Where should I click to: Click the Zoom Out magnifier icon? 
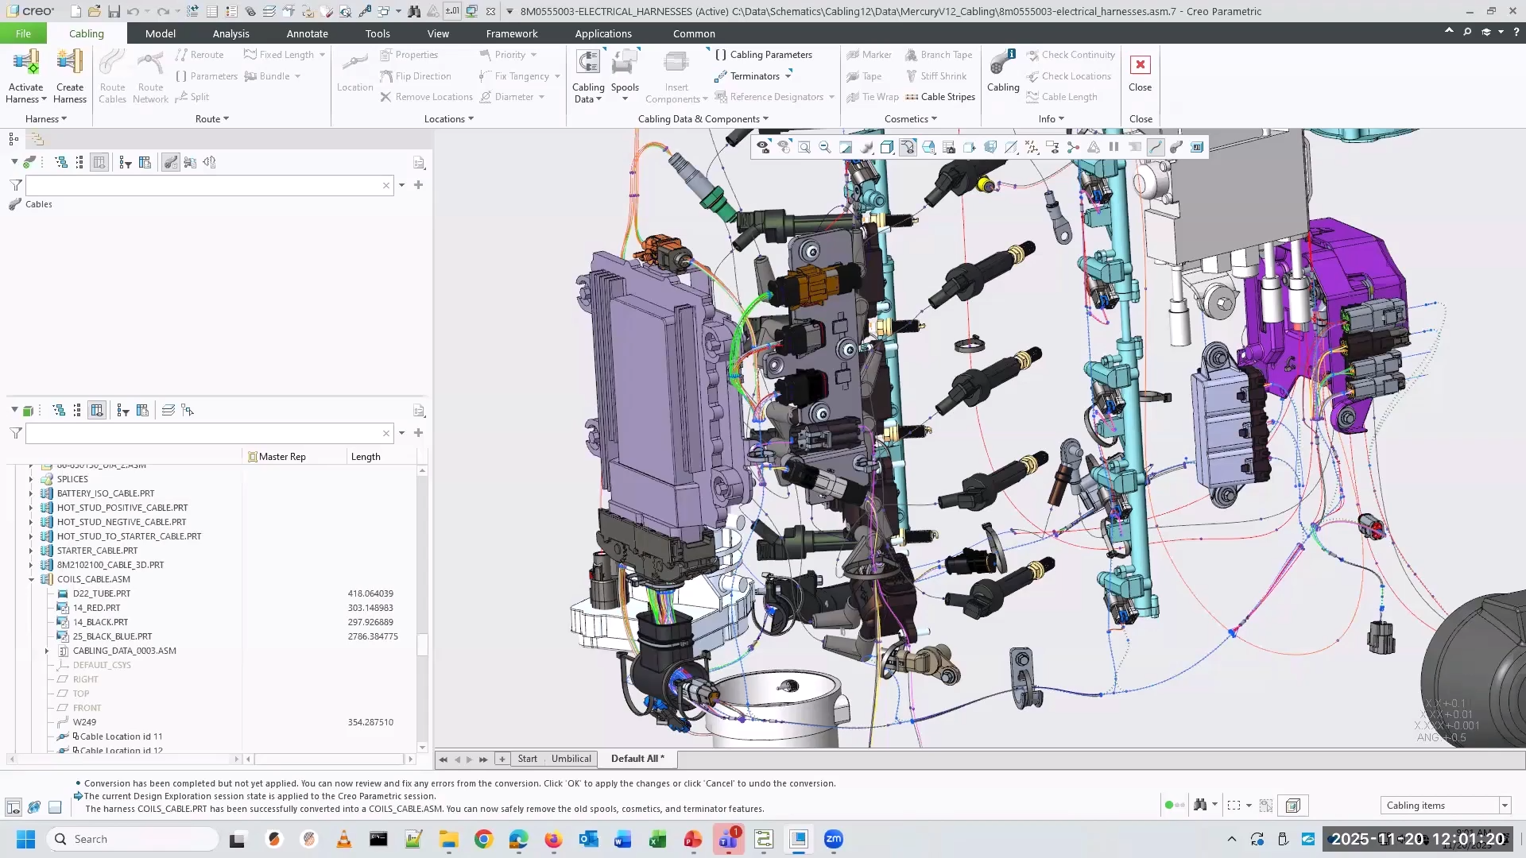coord(825,147)
